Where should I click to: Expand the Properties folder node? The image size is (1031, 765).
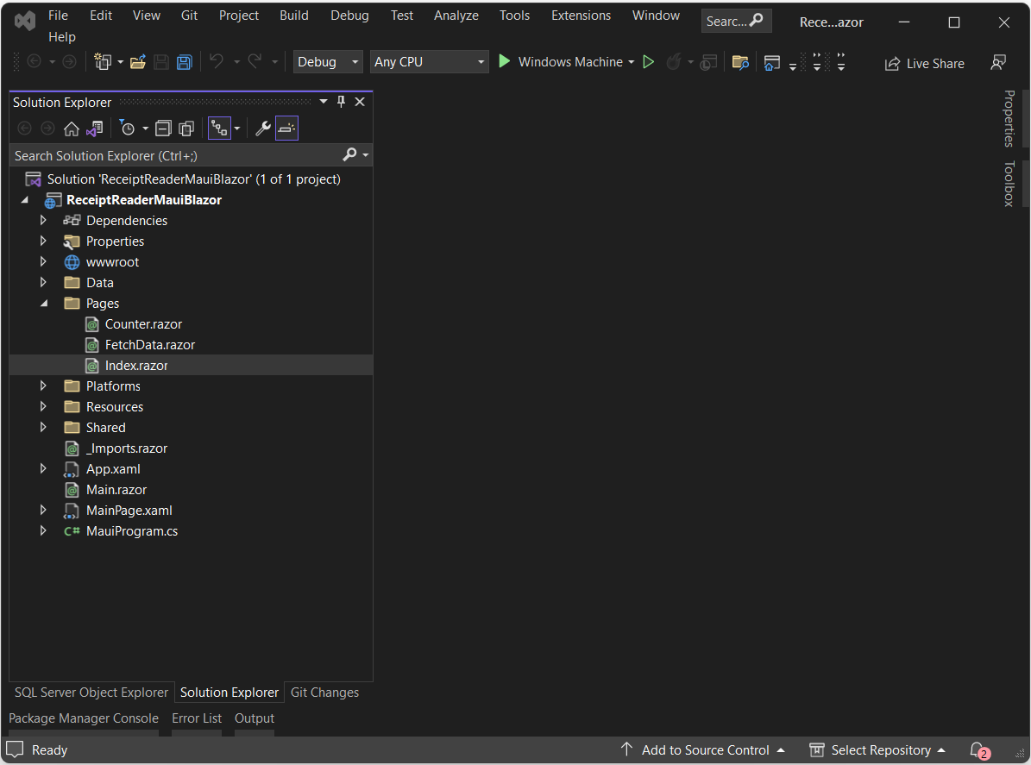[x=43, y=241]
